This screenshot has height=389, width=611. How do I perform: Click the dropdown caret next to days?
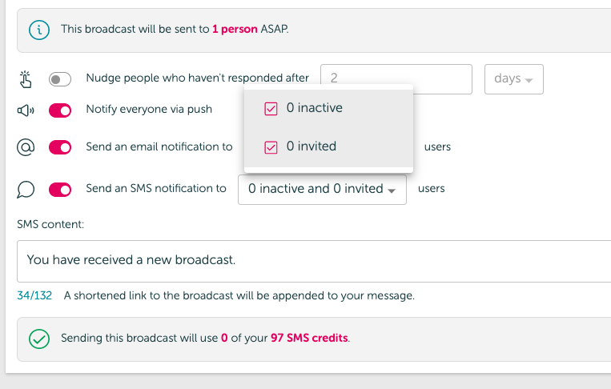pyautogui.click(x=529, y=80)
